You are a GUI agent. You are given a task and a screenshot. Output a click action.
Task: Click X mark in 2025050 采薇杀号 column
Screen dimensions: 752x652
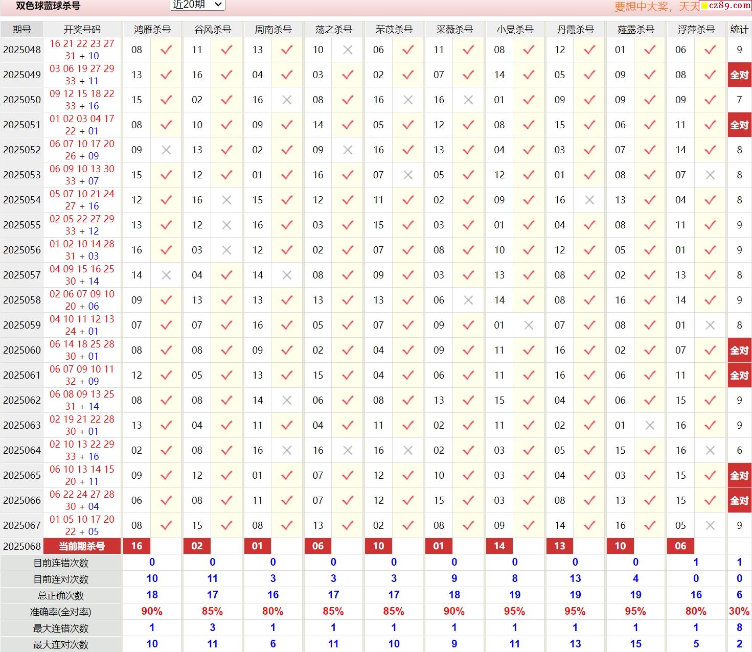point(468,100)
